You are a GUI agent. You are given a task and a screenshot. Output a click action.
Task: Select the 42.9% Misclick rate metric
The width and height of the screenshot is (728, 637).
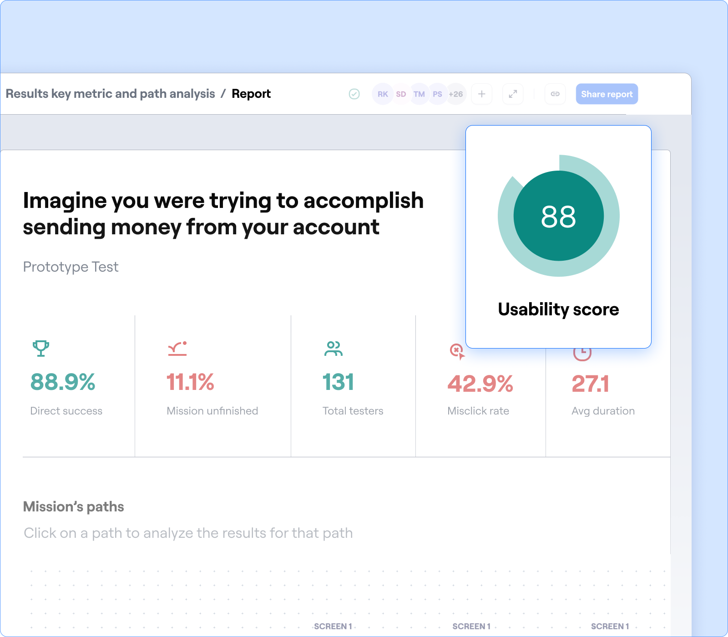480,384
